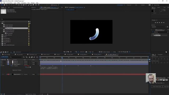Image resolution: width=169 pixels, height=95 pixels.
Task: Open the Active Camera dropdown
Action: pyautogui.click(x=107, y=52)
